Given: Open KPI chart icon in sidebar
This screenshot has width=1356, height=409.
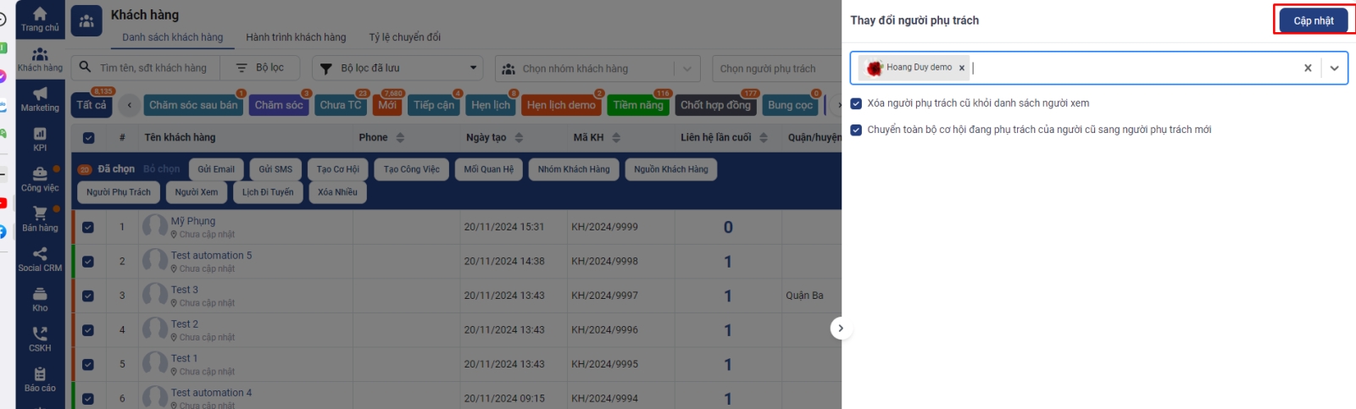Looking at the screenshot, I should [40, 134].
